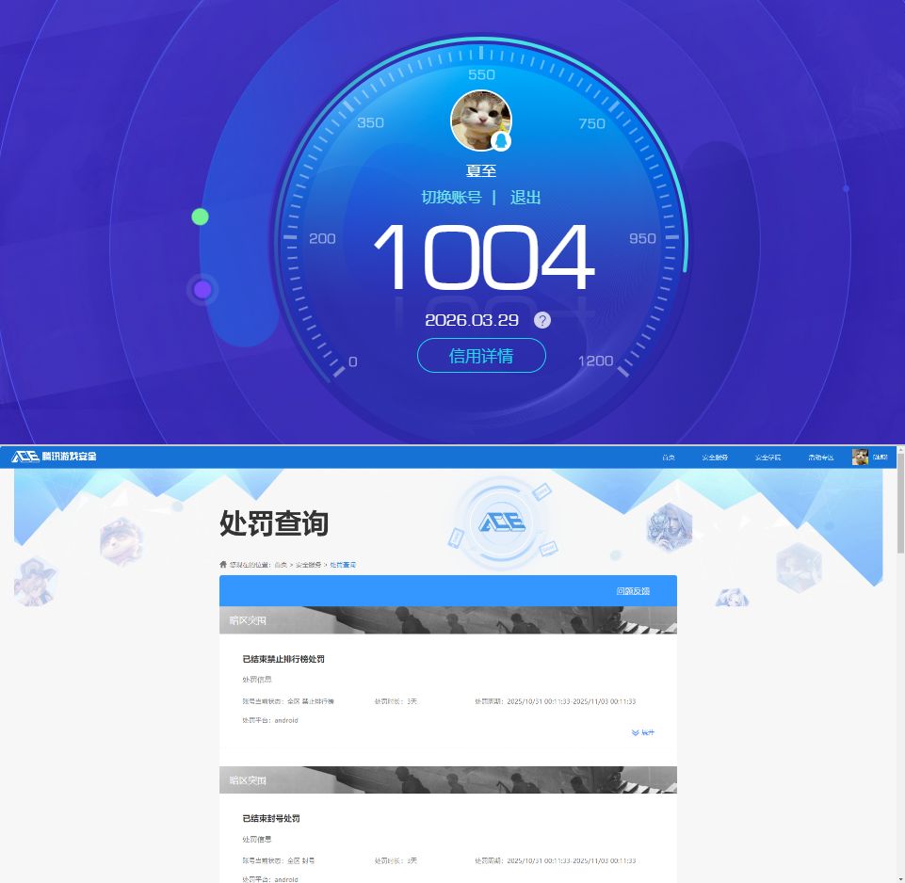Open the 安全学院 menu item in the navbar
This screenshot has height=883, width=905.
click(768, 457)
